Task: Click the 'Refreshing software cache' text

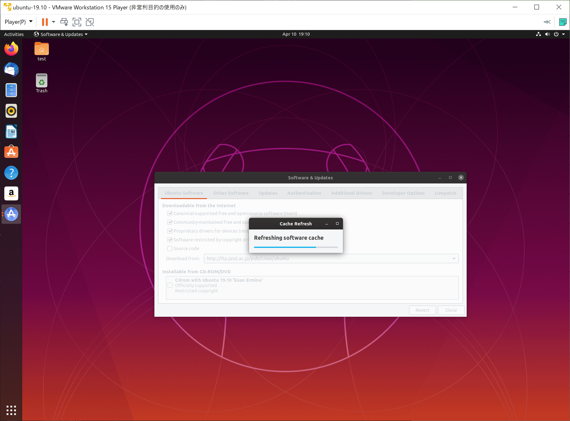Action: (289, 238)
